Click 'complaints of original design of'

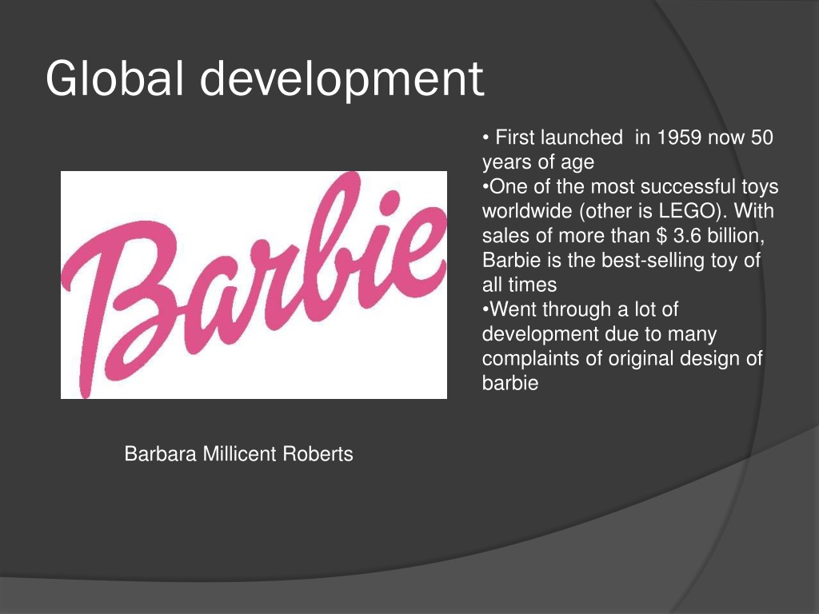pos(622,358)
